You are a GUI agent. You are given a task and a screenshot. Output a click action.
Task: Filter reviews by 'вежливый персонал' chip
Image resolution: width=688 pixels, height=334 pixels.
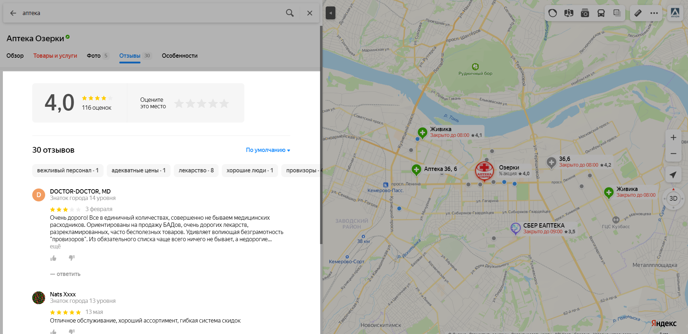(68, 171)
